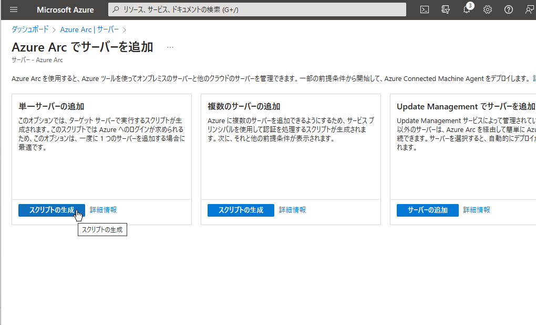536x325 pixels.
Task: Go to the ダッシュボード breadcrumb
Action: click(x=30, y=29)
